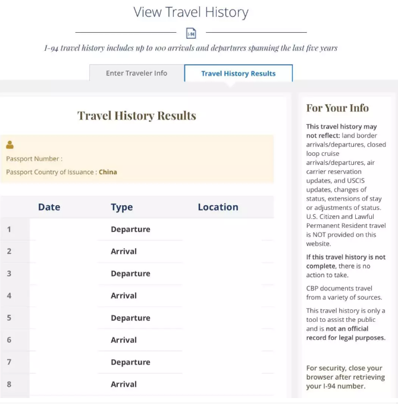Select the Arrival entry in row 2

tap(124, 251)
